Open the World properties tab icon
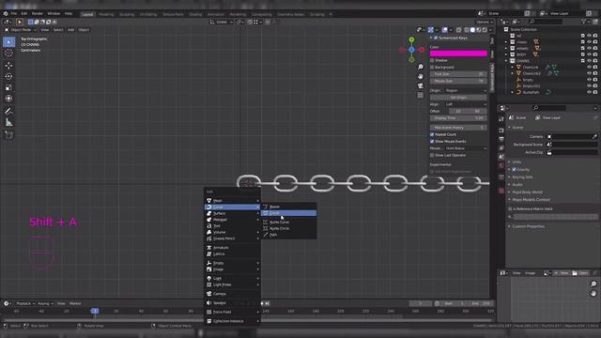The height and width of the screenshot is (338, 601). 501,165
